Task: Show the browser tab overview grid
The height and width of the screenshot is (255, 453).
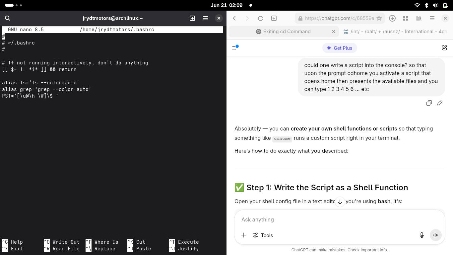Action: click(x=405, y=18)
